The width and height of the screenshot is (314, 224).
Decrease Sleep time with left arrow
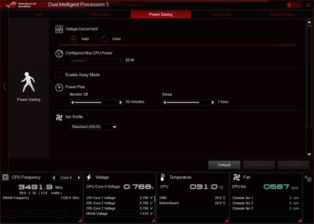(x=165, y=103)
